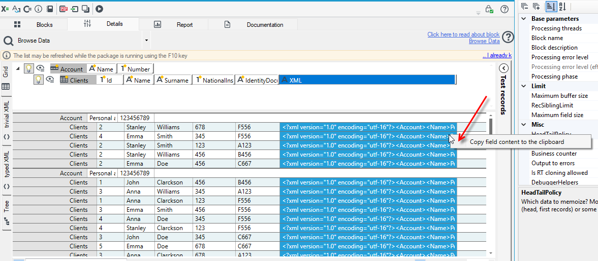Select the 'Is RT cloning allowed' property

[x=559, y=173]
